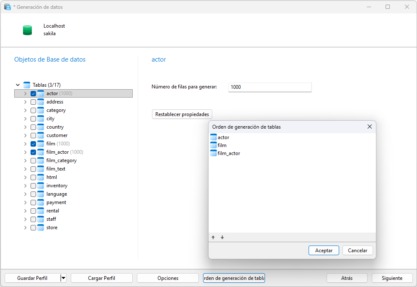Open the Opciones button
417x287 pixels.
point(168,278)
